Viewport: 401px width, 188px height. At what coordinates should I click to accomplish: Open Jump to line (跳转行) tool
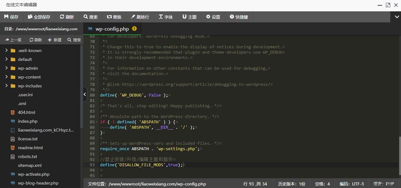pyautogui.click(x=139, y=17)
